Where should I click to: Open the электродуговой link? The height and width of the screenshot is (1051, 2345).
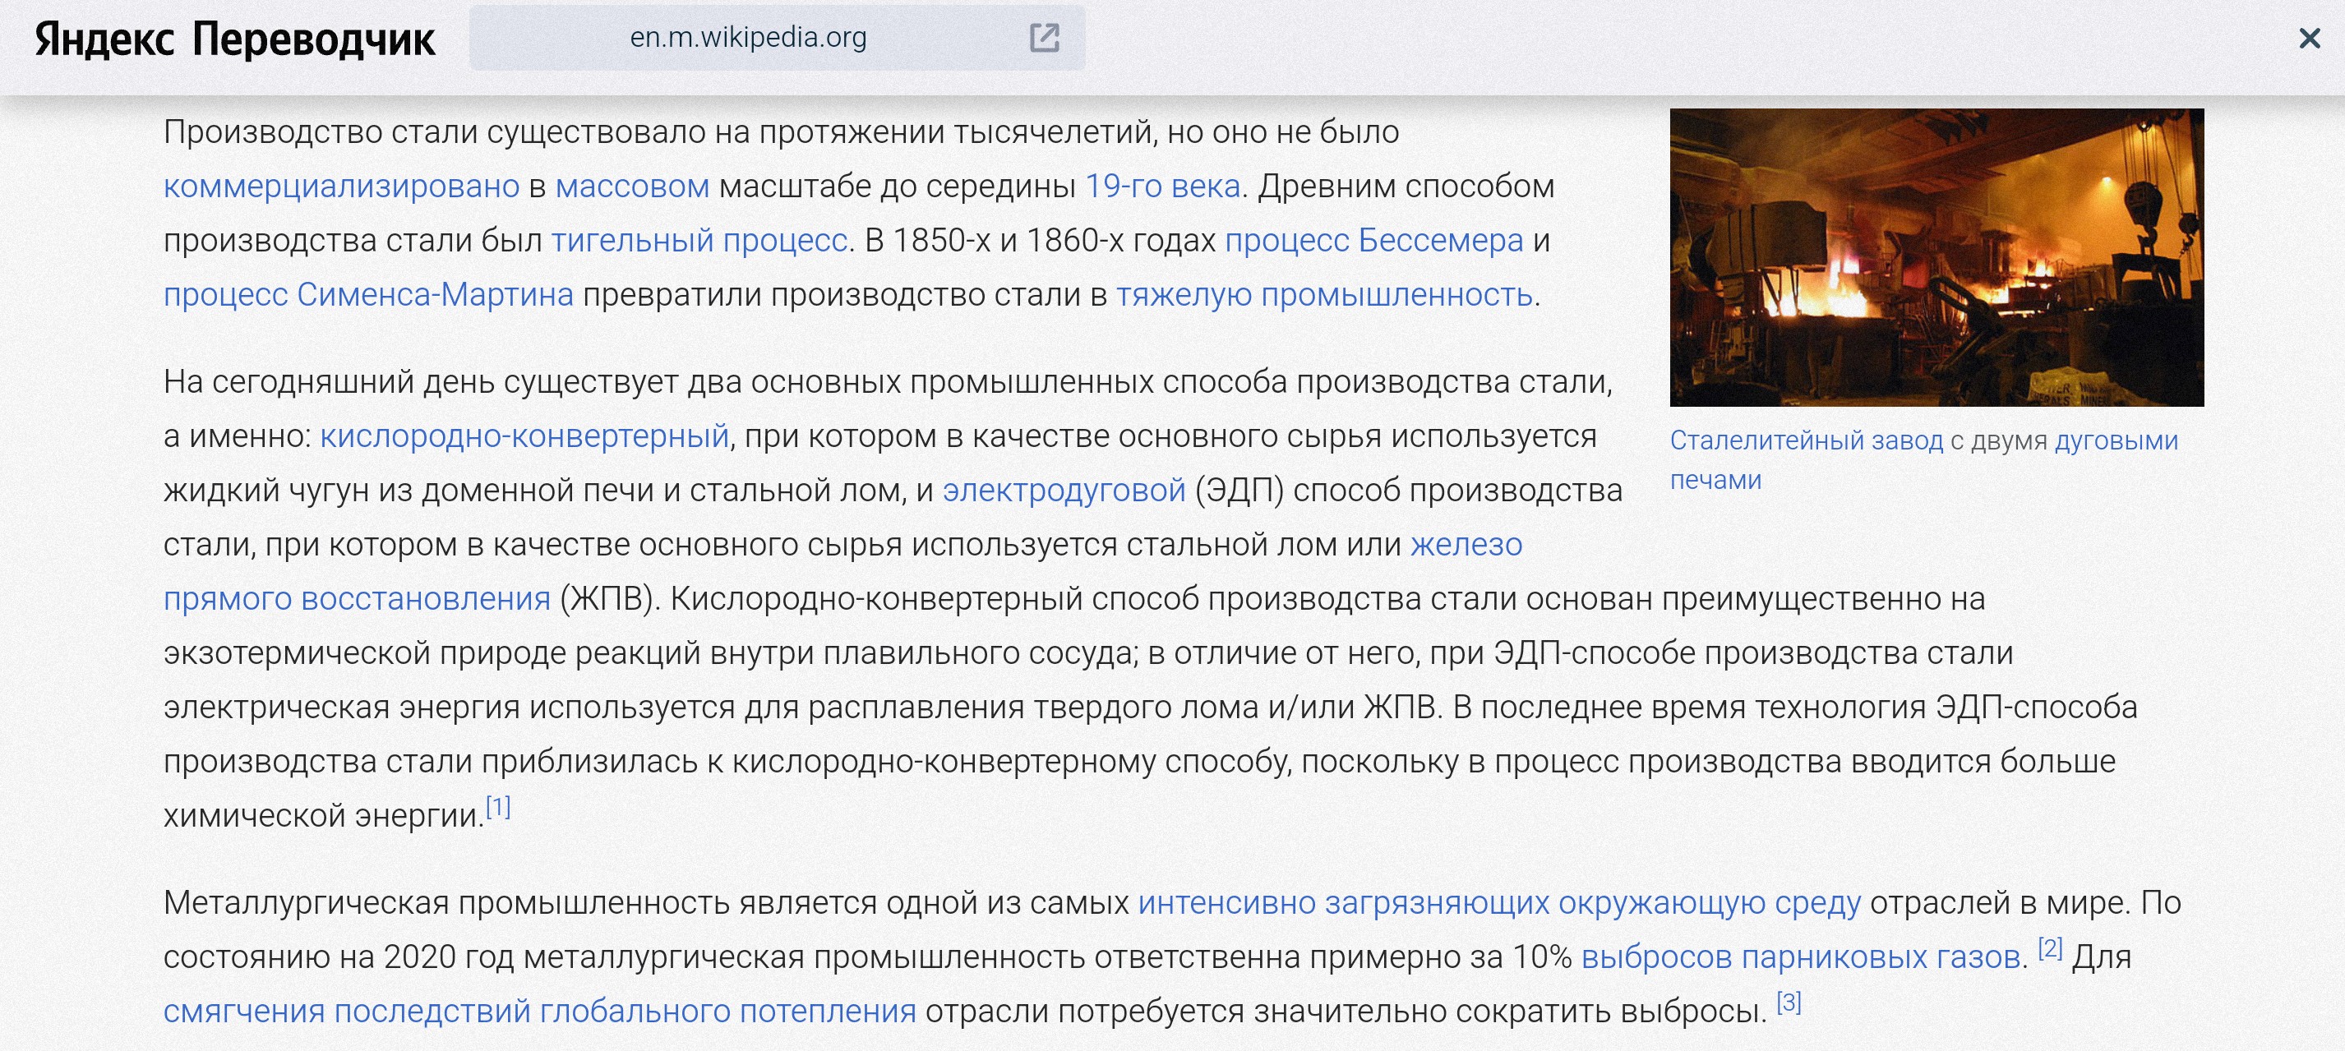click(x=1064, y=491)
